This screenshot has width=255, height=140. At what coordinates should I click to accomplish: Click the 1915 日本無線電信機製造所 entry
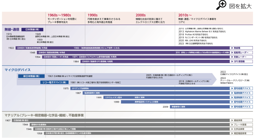(16, 36)
